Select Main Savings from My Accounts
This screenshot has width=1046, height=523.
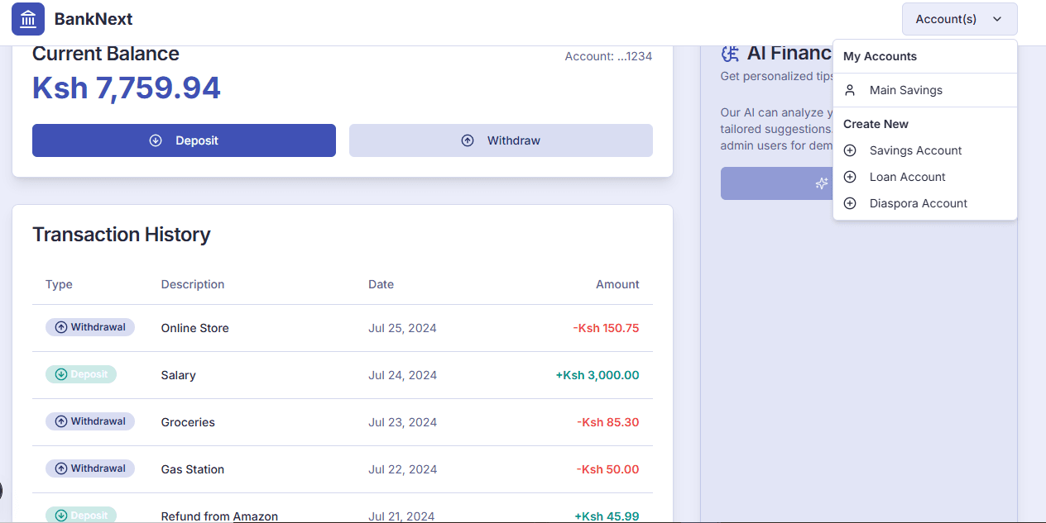point(905,90)
